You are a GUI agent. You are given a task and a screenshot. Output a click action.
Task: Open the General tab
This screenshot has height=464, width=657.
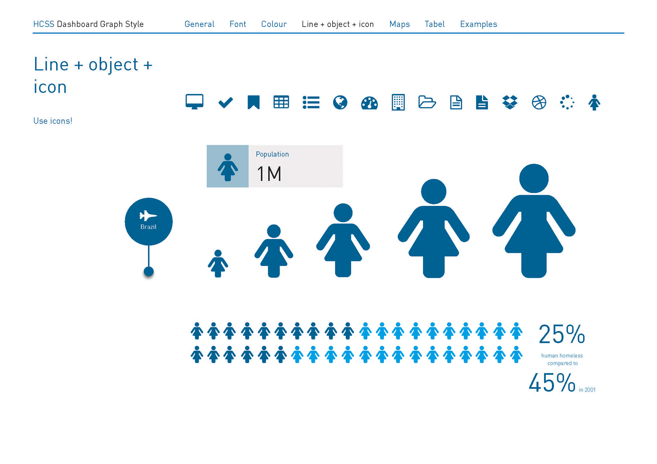coord(199,24)
